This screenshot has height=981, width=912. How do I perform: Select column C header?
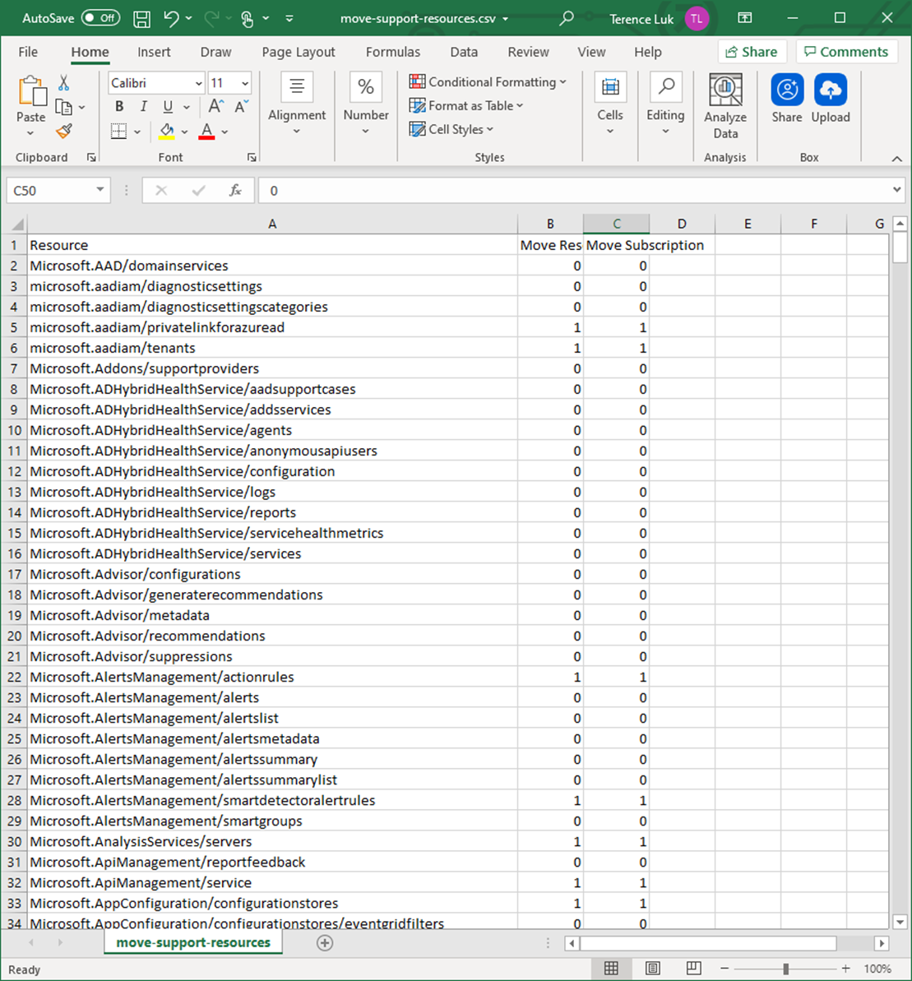(616, 224)
